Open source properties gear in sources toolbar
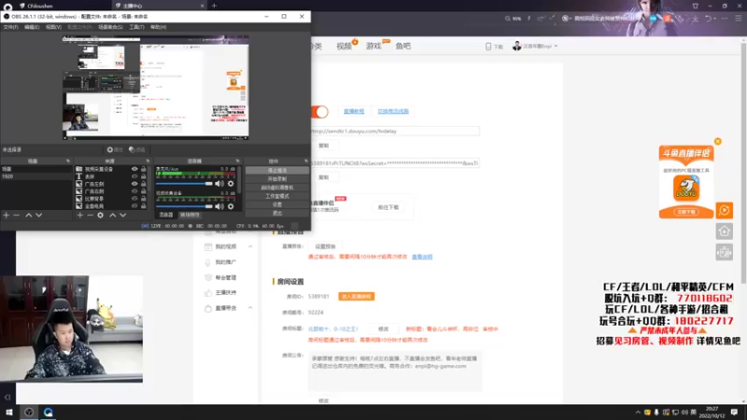Viewport: 747px width, 420px height. (100, 216)
